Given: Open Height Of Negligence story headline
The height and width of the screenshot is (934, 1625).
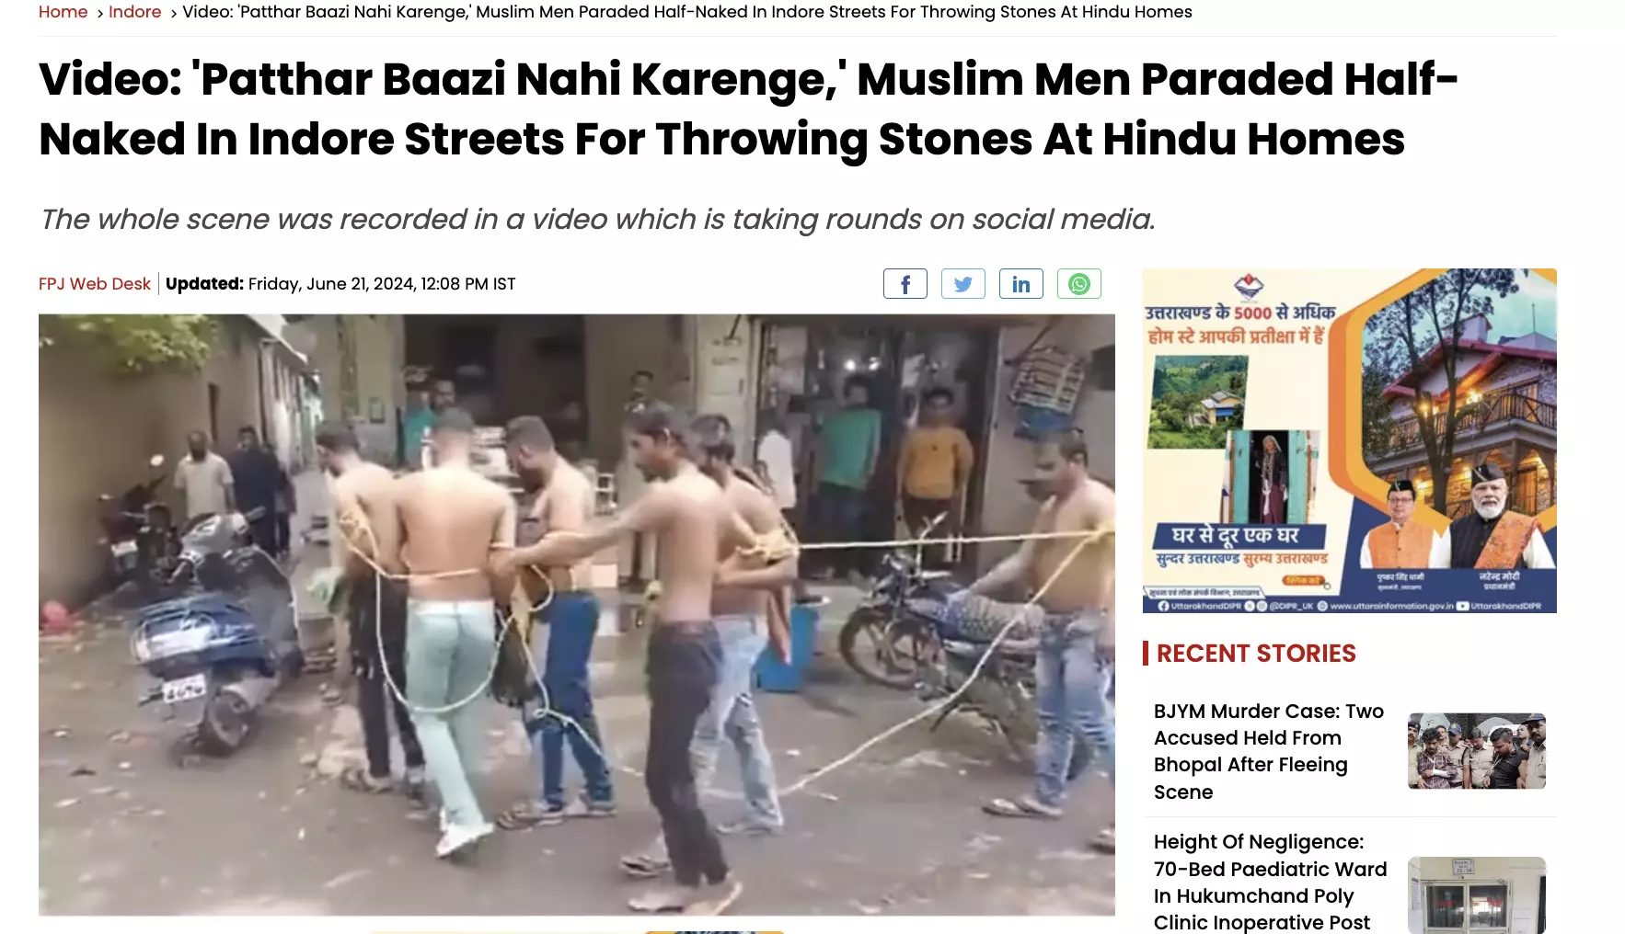Looking at the screenshot, I should pyautogui.click(x=1270, y=882).
